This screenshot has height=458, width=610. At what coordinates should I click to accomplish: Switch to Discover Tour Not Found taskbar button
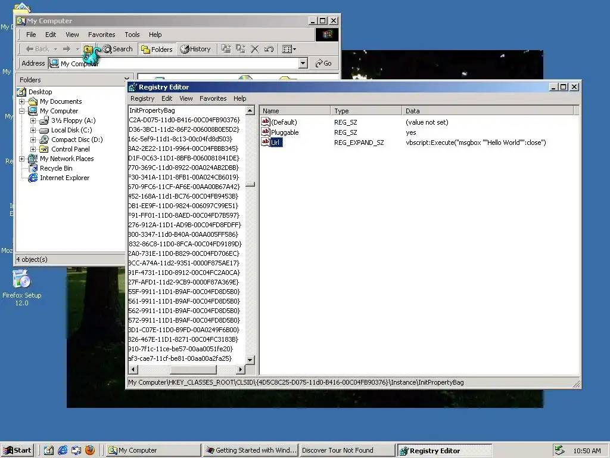(347, 450)
